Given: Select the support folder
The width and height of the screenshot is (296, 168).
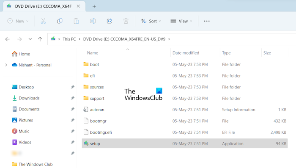Looking at the screenshot, I should click(x=185, y=99).
